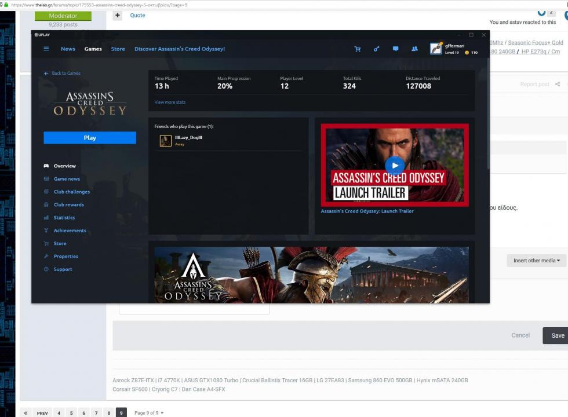Click the Achievements trophy icon

pyautogui.click(x=46, y=231)
